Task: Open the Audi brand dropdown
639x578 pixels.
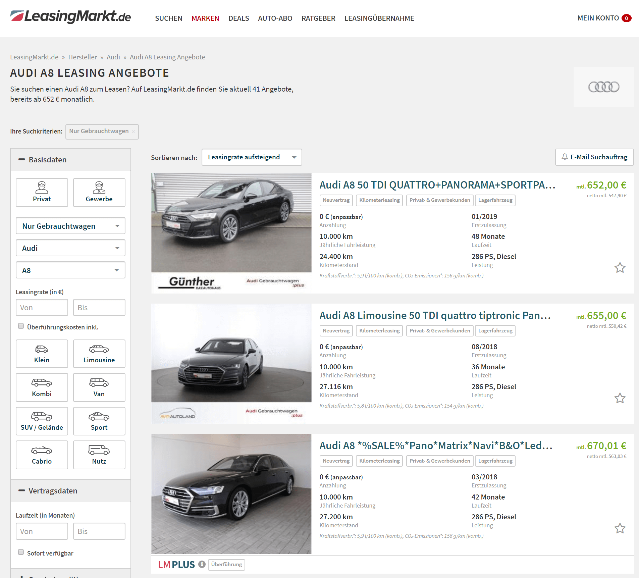Action: (x=70, y=248)
